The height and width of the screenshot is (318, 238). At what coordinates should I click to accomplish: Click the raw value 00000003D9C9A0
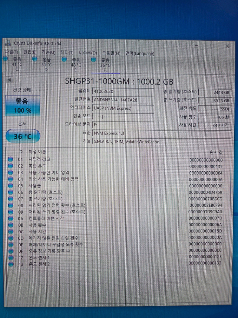pos(205,212)
